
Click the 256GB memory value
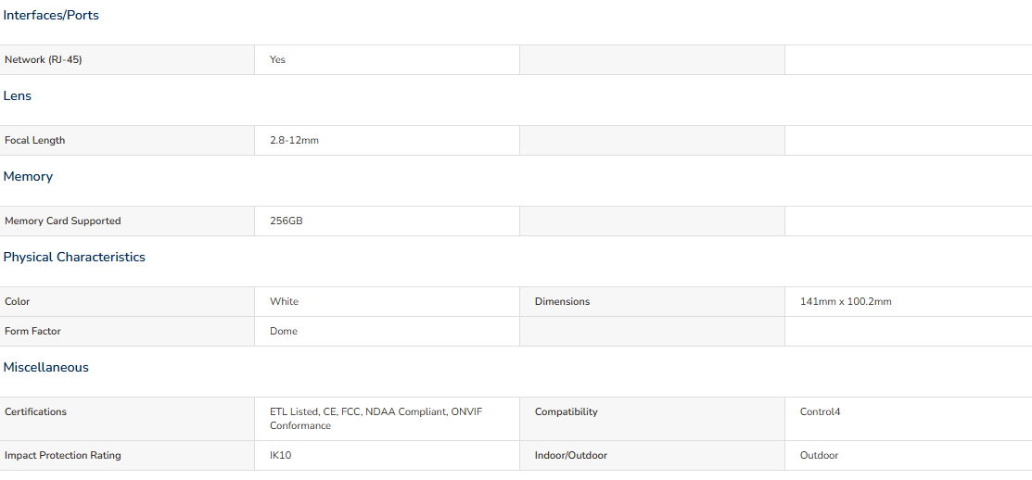(x=287, y=221)
